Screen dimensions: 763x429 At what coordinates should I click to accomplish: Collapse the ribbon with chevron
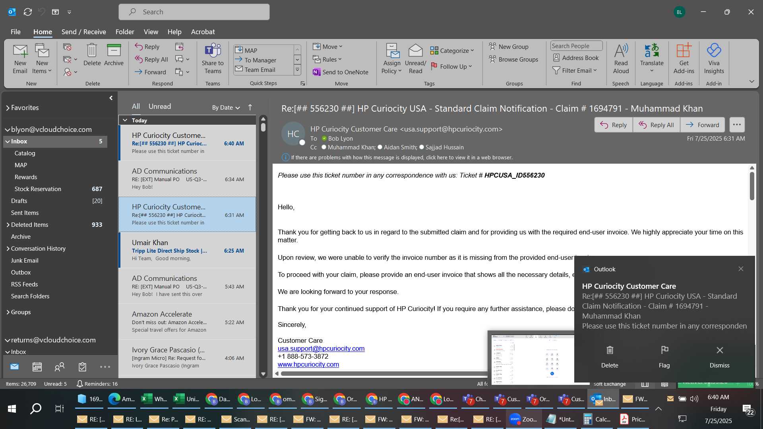click(751, 81)
